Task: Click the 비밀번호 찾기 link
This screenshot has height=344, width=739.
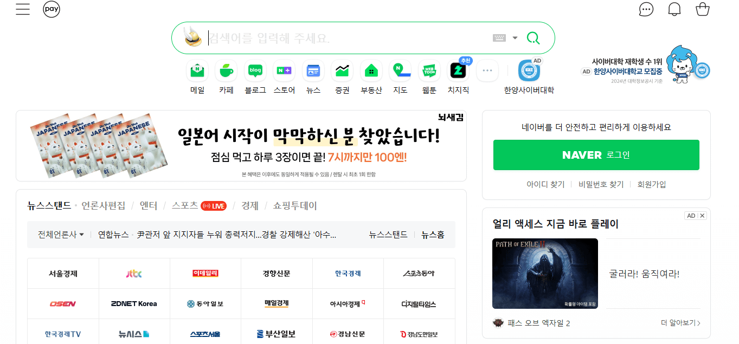Action: point(601,184)
